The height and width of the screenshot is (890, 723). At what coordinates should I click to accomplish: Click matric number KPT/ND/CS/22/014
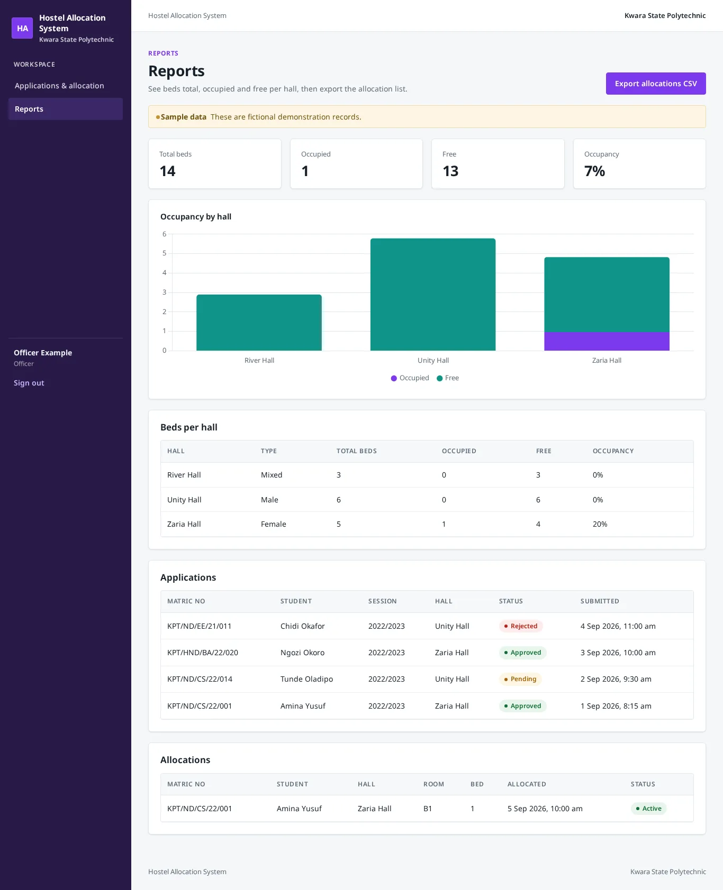pyautogui.click(x=200, y=679)
